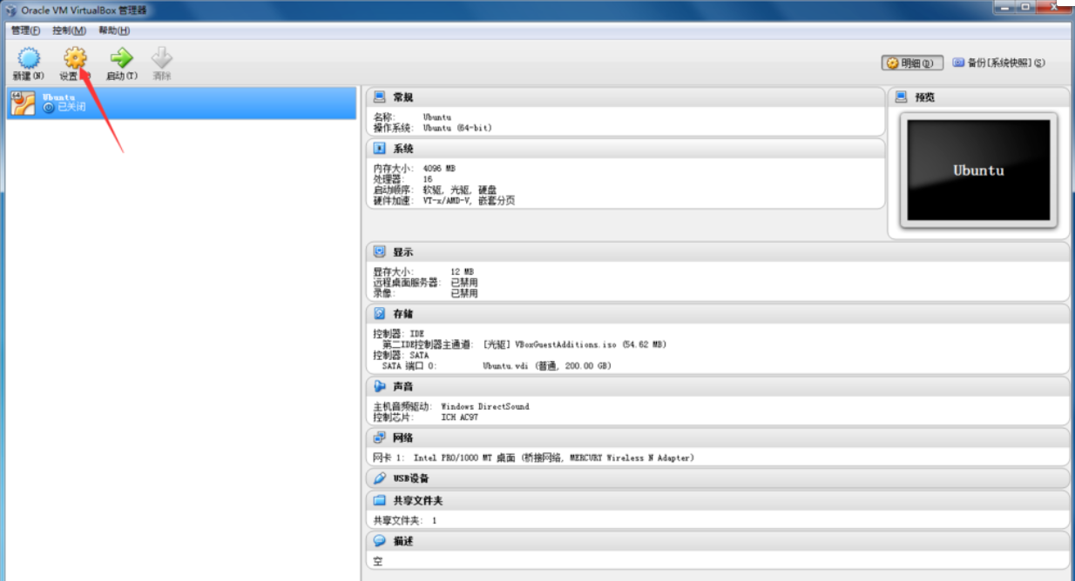
Task: Click ICH AC97 controller chip text
Action: click(x=460, y=417)
